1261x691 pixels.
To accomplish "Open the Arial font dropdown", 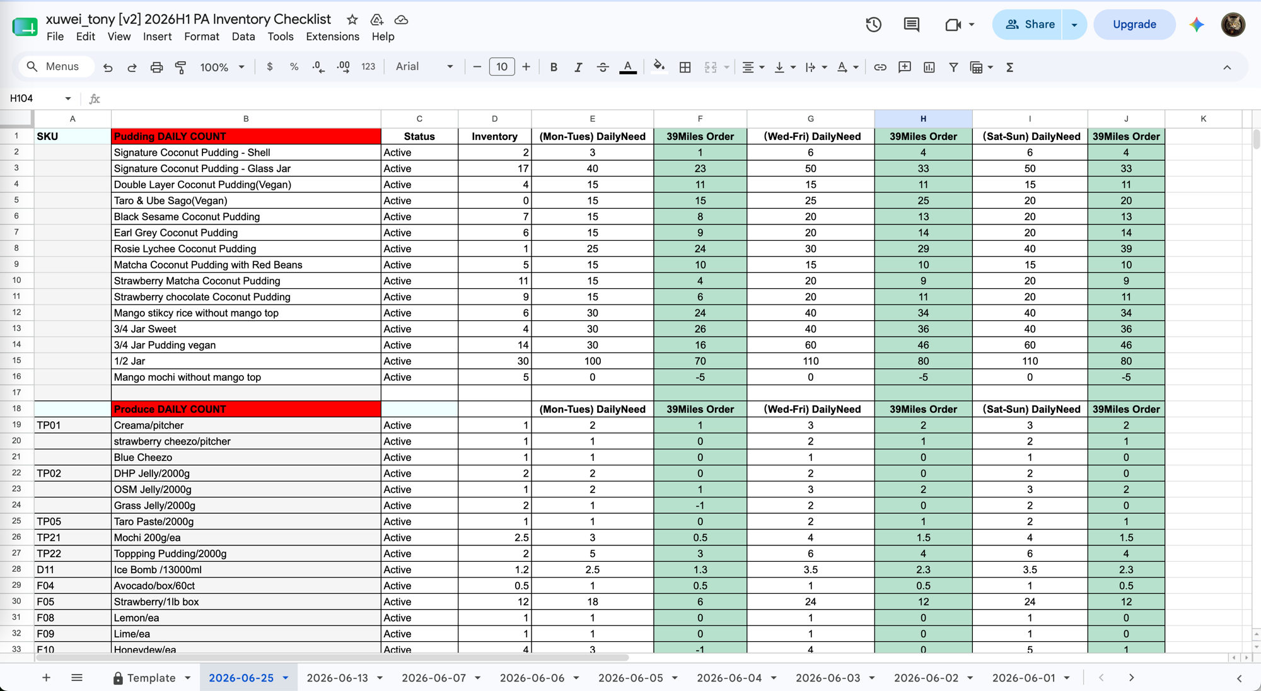I will [424, 67].
